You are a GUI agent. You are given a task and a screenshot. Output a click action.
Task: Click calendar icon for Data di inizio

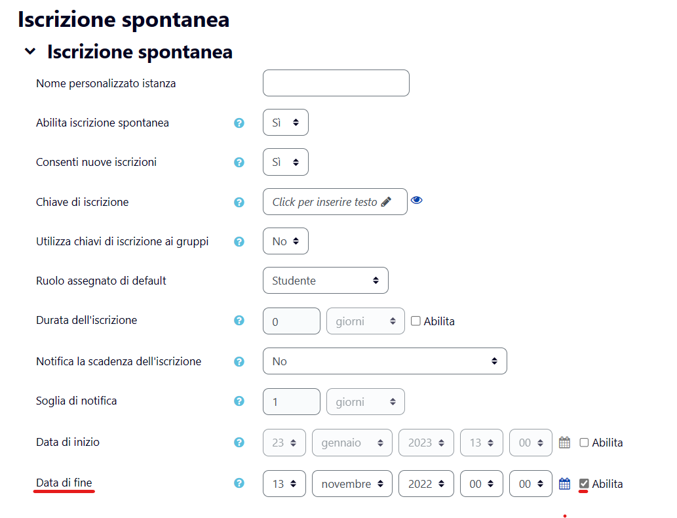click(x=565, y=443)
